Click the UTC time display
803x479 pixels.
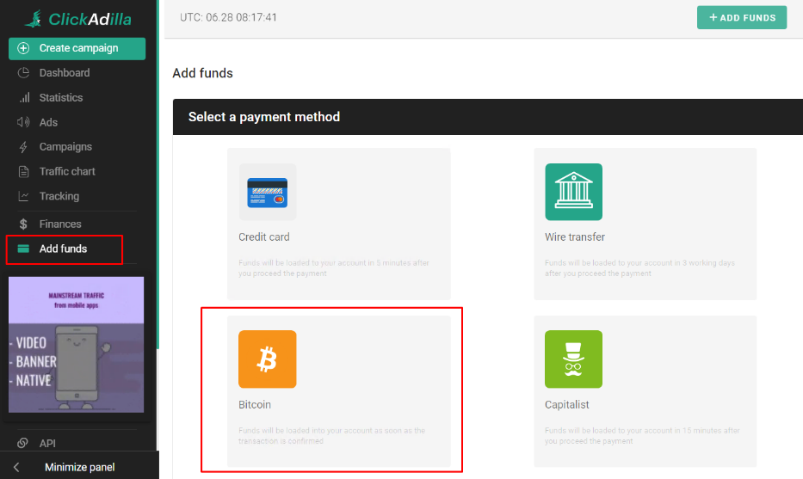coord(228,17)
